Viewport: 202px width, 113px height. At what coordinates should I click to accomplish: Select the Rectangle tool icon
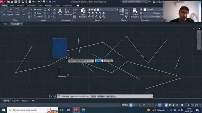click(29, 10)
